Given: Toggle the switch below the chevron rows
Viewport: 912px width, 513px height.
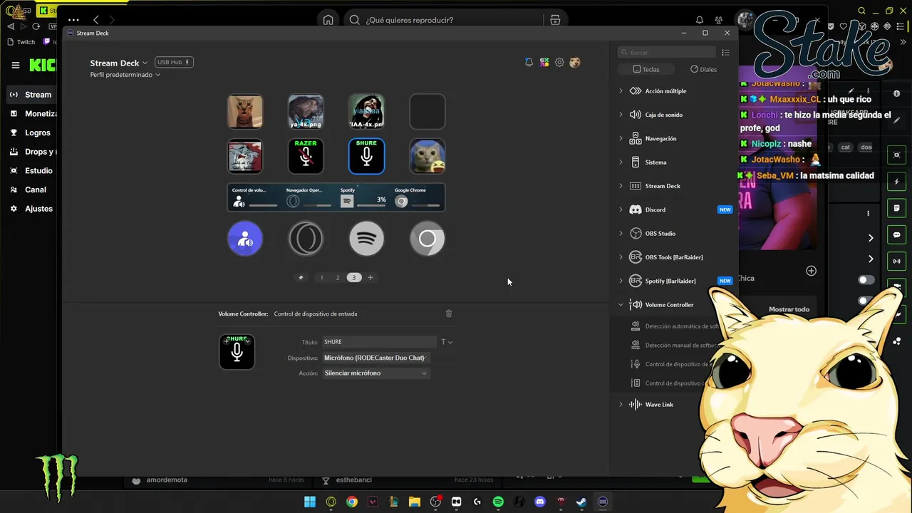Looking at the screenshot, I should point(866,280).
